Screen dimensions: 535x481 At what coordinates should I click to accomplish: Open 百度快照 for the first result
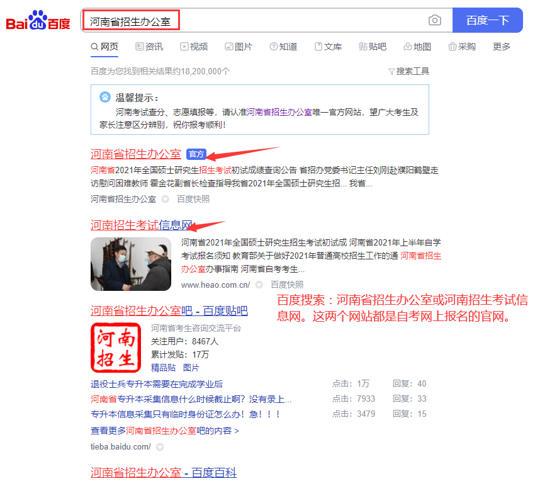(193, 199)
